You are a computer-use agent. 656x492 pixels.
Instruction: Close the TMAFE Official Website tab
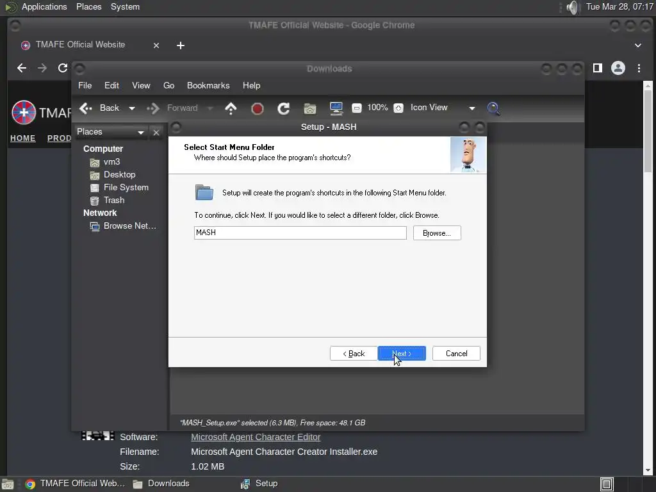pyautogui.click(x=156, y=45)
